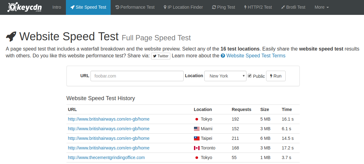This screenshot has width=364, height=164.
Task: Click the Japan flag in first history row
Action: tap(196, 119)
